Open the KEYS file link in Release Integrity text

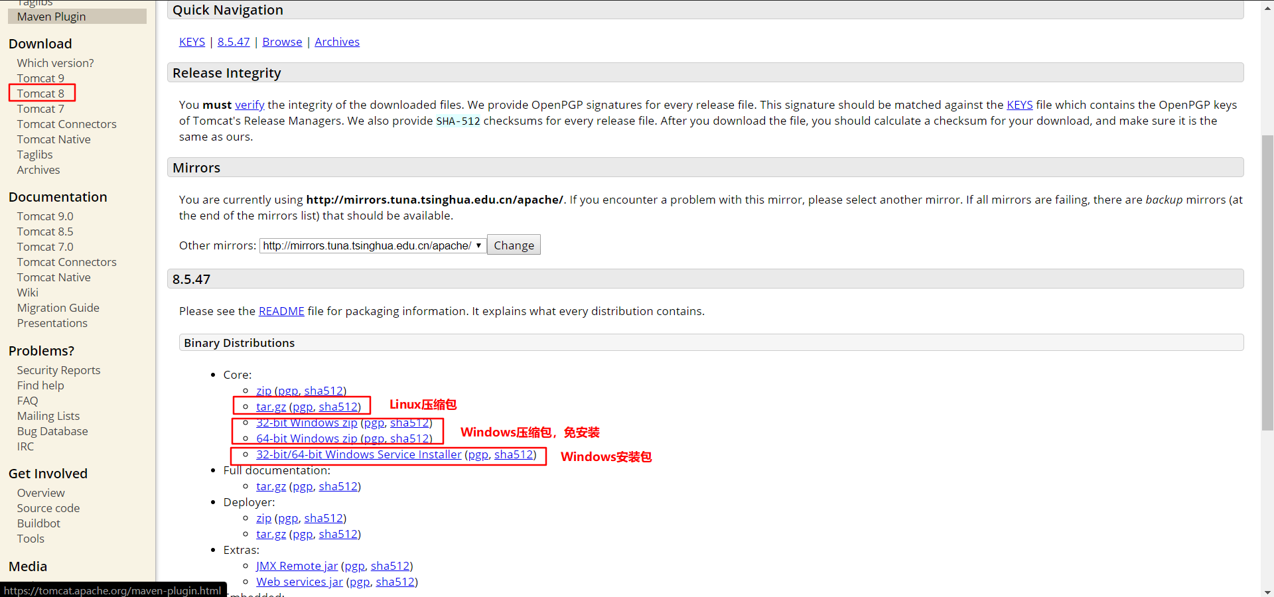(1020, 105)
